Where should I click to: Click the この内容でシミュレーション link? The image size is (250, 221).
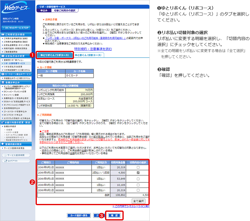[131, 206]
